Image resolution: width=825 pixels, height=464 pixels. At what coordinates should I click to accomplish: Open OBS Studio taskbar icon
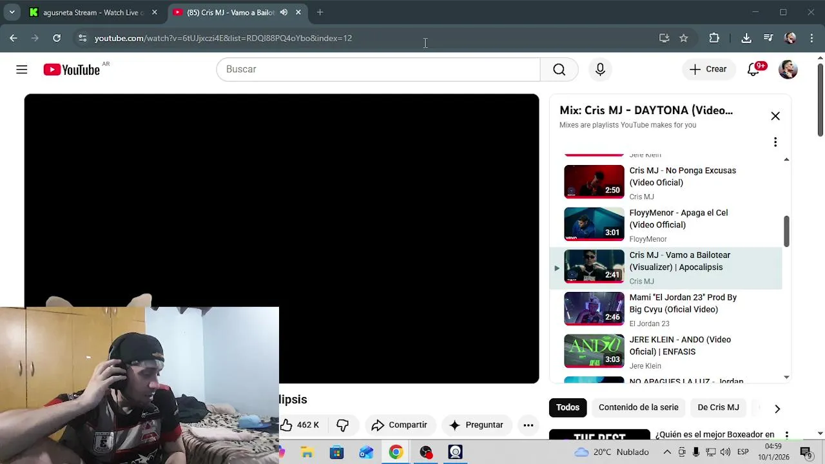425,452
